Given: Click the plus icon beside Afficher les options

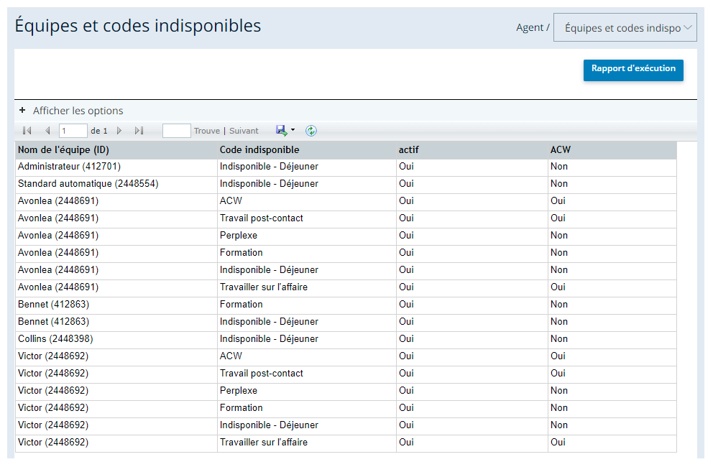Looking at the screenshot, I should (x=22, y=111).
